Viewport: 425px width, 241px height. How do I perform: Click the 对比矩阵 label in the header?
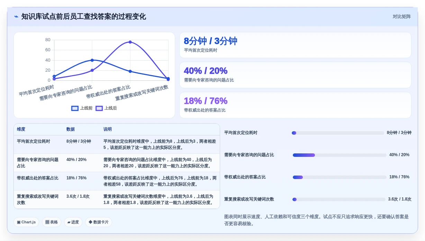point(402,17)
